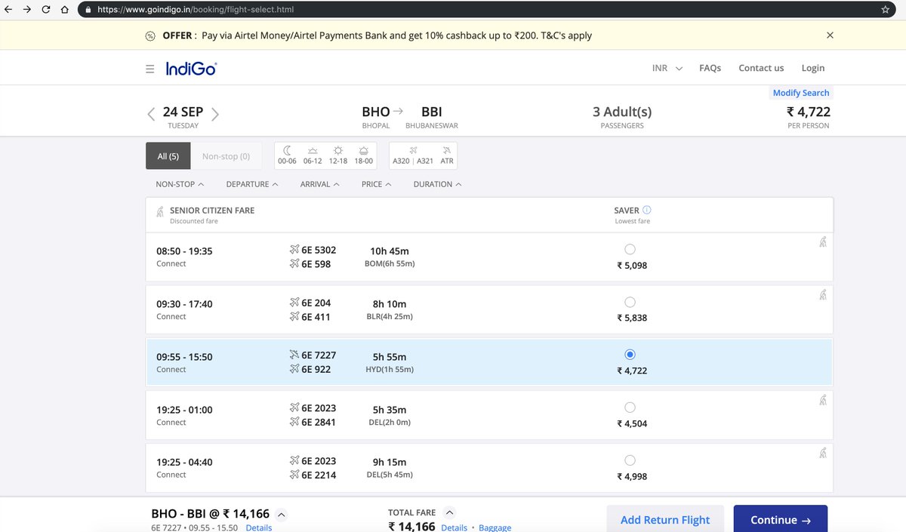Screen dimensions: 906x532
Task: Click the 08:50 - 19:35 flight time
Action: click(x=184, y=251)
